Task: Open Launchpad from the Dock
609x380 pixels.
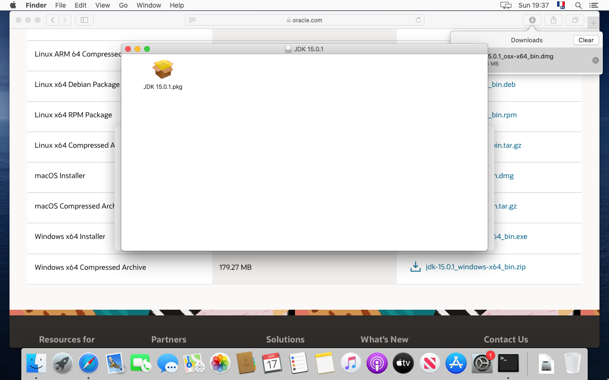Action: tap(62, 364)
